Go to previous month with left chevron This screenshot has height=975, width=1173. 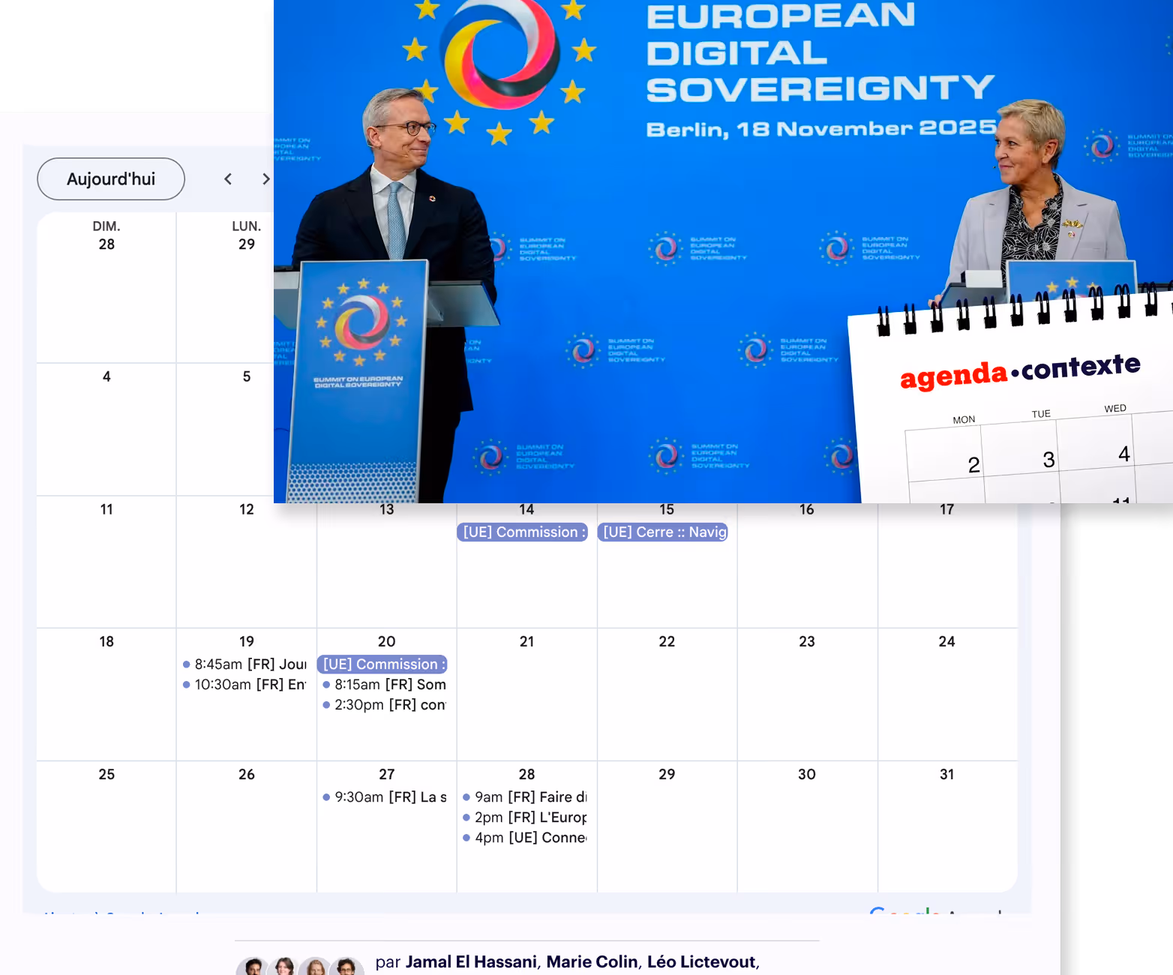click(228, 179)
